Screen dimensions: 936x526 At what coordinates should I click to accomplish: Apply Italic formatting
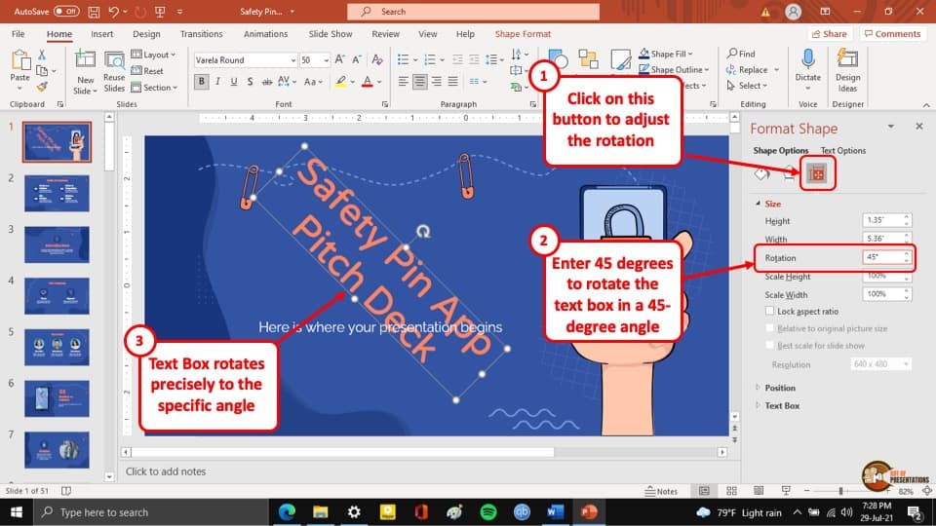click(x=217, y=82)
